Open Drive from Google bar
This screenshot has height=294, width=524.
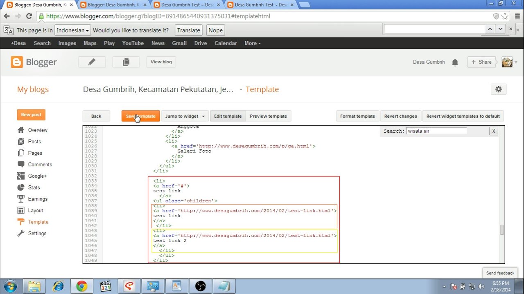201,43
